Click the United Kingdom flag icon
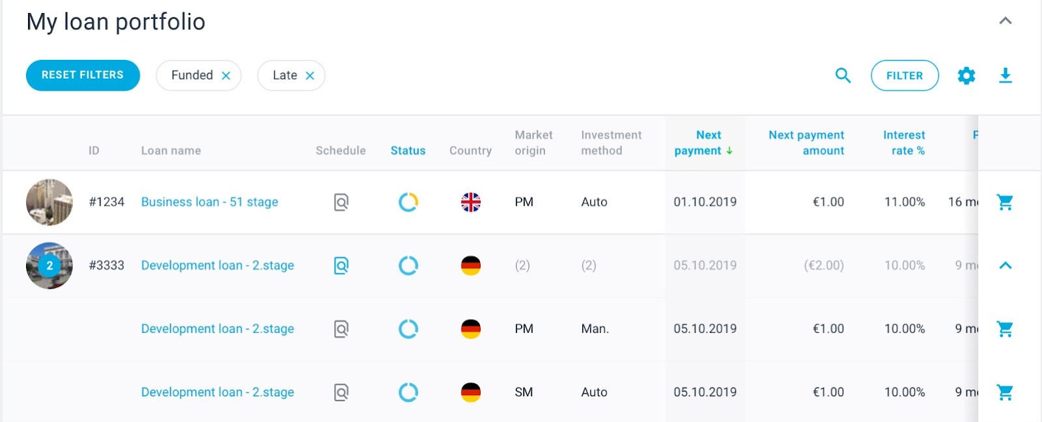 pos(470,203)
